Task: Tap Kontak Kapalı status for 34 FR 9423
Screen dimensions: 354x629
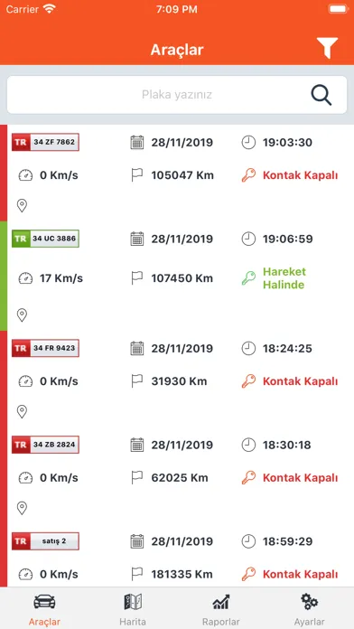Action: click(301, 381)
